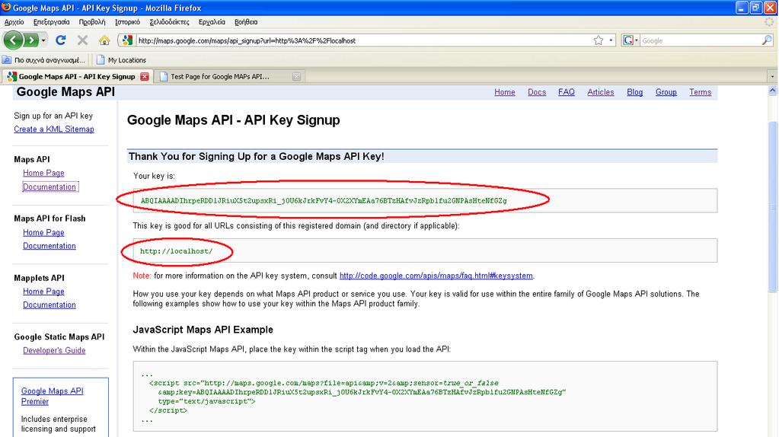Screen dimensions: 779x437
Task: Click the Terms header link
Action: click(x=700, y=92)
